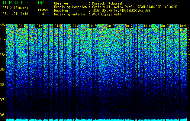Select the A504HB(yagi 4el) antenna text
This screenshot has width=190, height=121.
(107, 14)
